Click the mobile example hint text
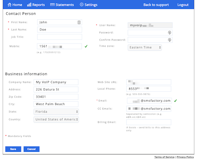This screenshot has height=160, width=197. 49,52
